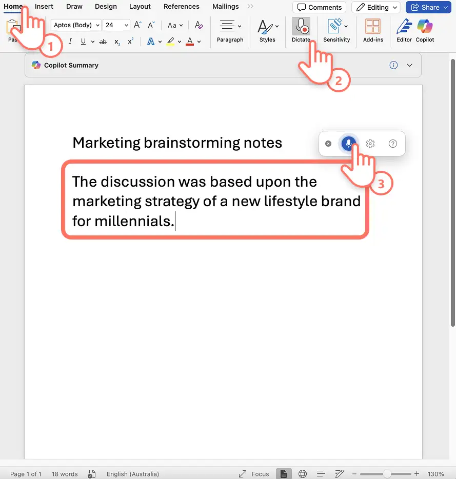Apply Underline formatting
456x479 pixels.
pos(83,42)
